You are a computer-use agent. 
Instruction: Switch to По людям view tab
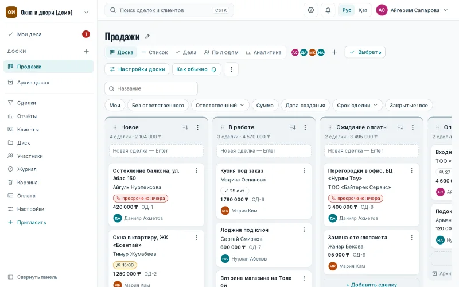tap(221, 52)
